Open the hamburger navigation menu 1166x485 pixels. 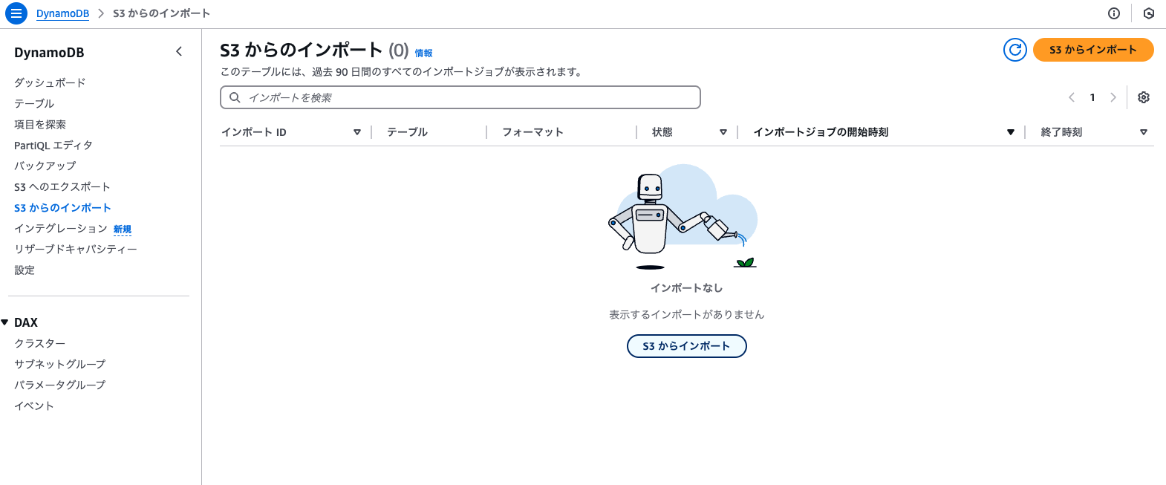[x=16, y=13]
